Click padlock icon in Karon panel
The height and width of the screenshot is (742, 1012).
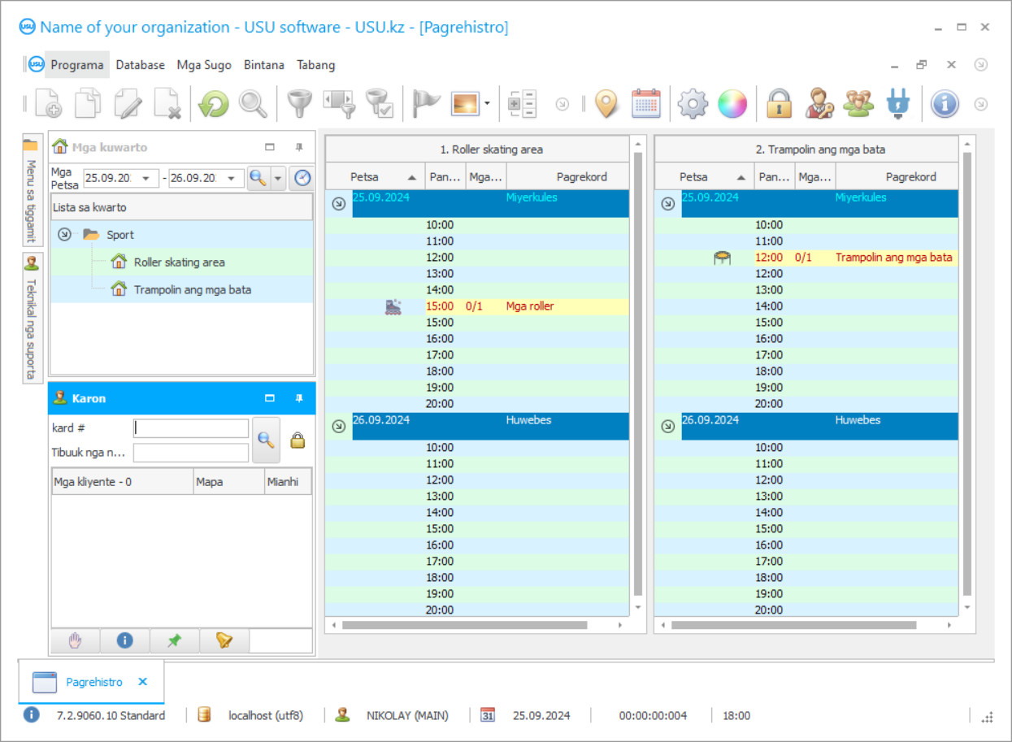[x=298, y=440]
